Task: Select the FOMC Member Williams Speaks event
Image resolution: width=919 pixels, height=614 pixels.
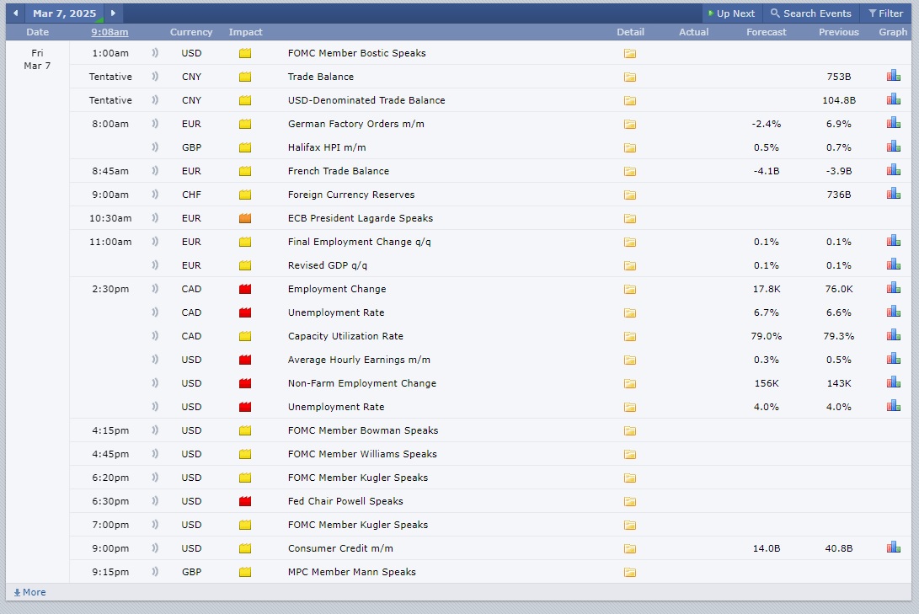Action: coord(362,454)
